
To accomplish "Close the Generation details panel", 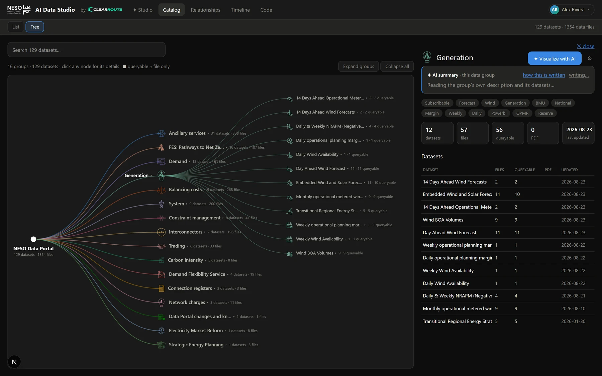I will point(585,46).
